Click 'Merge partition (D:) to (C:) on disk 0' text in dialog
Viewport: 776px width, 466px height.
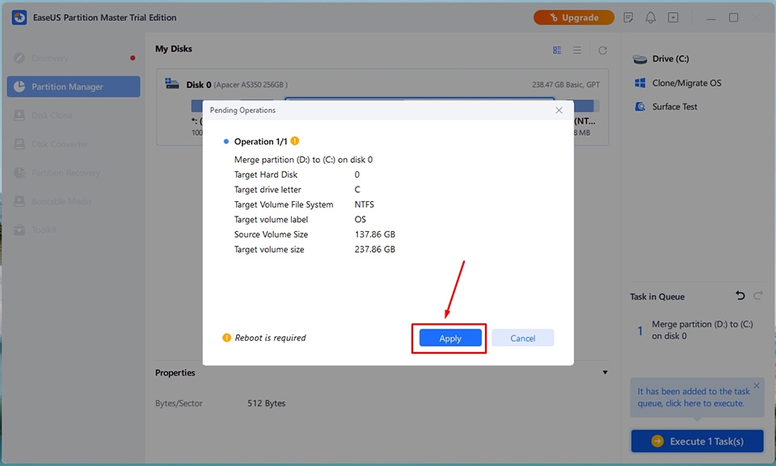pos(303,160)
